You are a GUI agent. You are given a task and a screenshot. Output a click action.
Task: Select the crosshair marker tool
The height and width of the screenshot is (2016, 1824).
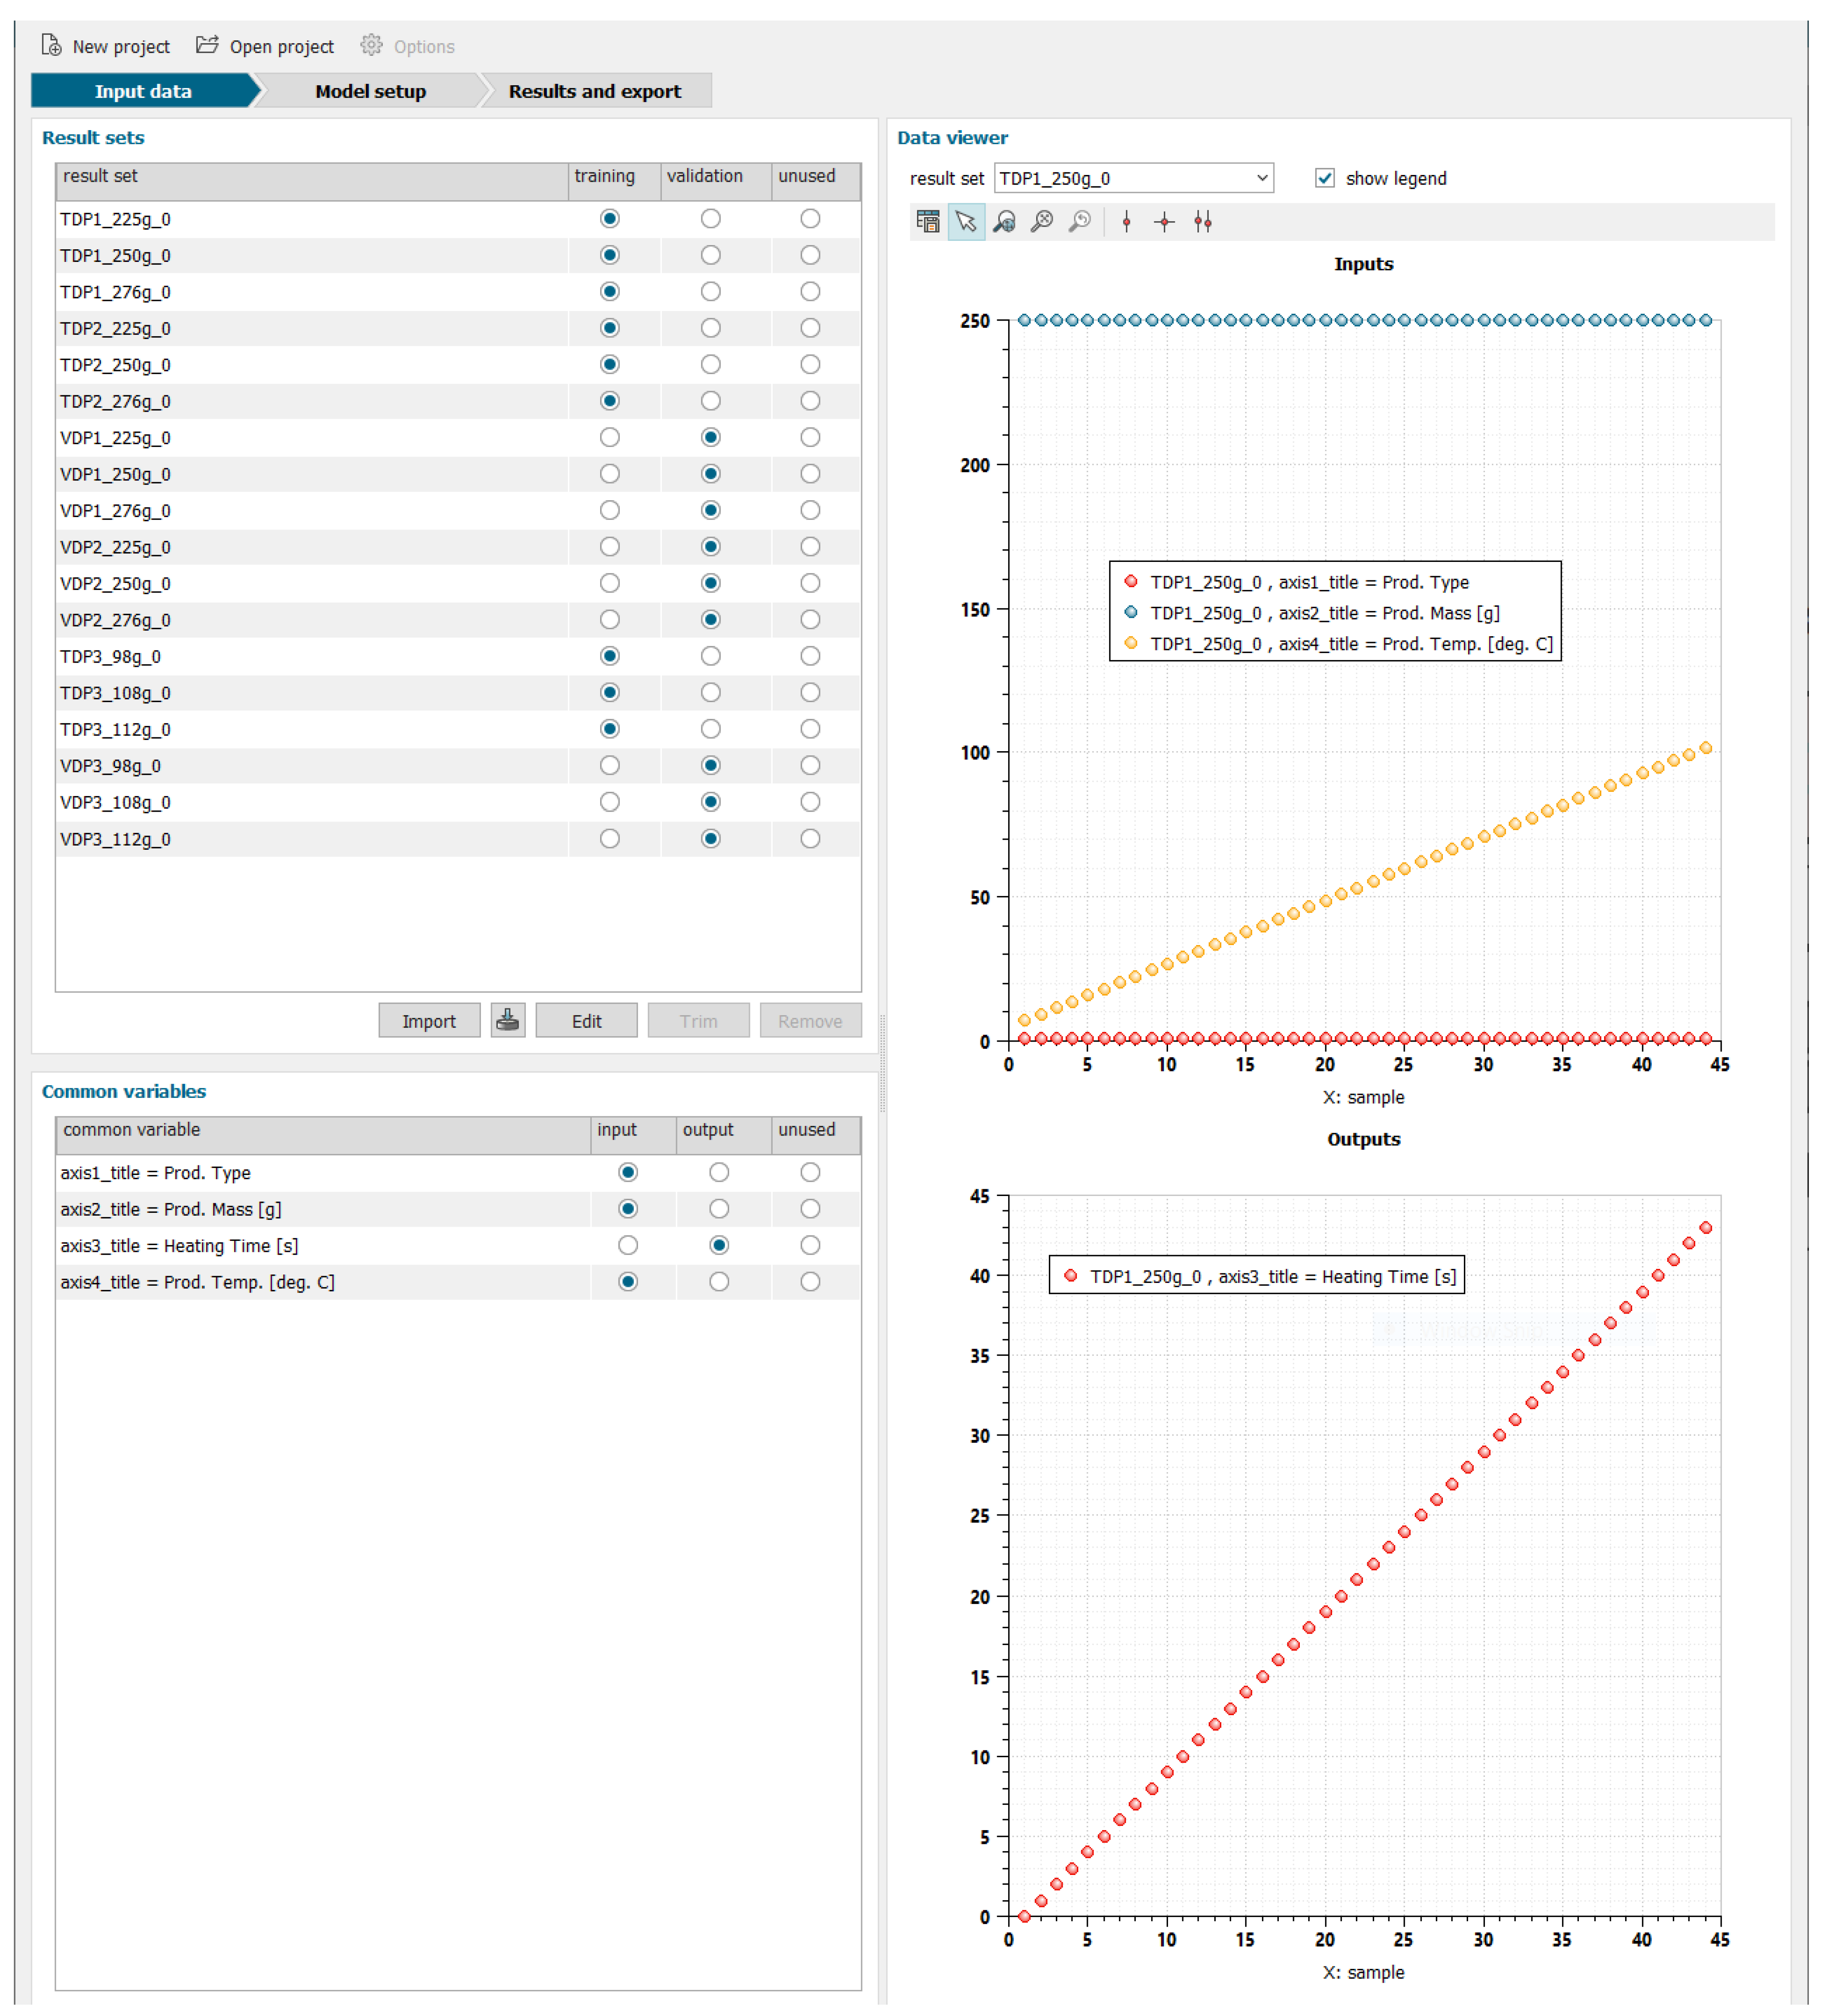1163,221
